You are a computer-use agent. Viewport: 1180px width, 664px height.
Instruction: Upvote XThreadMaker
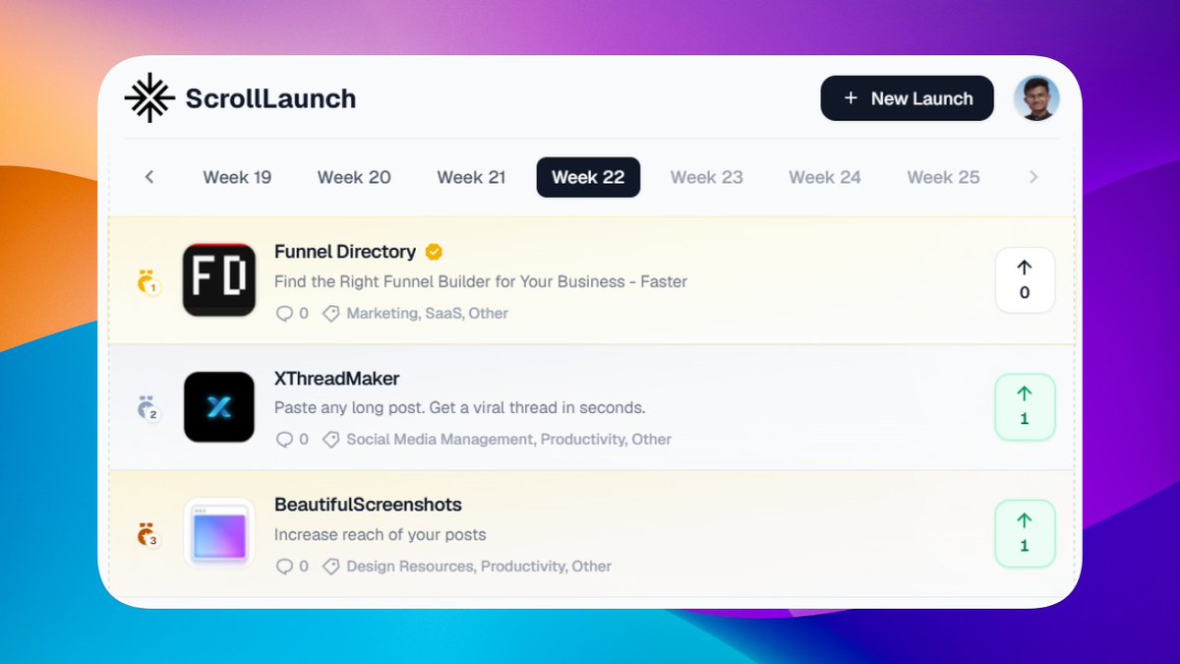point(1025,406)
